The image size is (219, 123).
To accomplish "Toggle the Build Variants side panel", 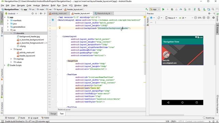I will click(2, 91).
